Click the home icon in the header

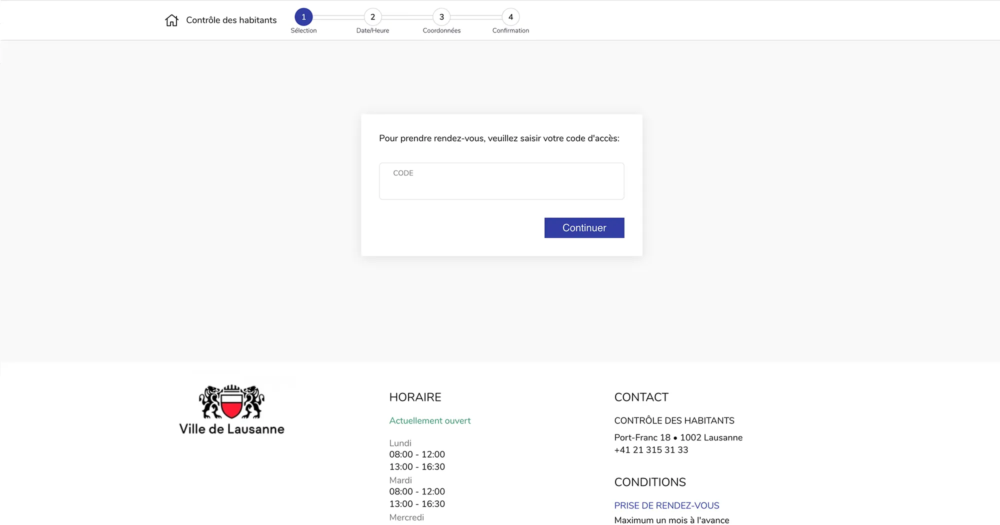(x=171, y=20)
